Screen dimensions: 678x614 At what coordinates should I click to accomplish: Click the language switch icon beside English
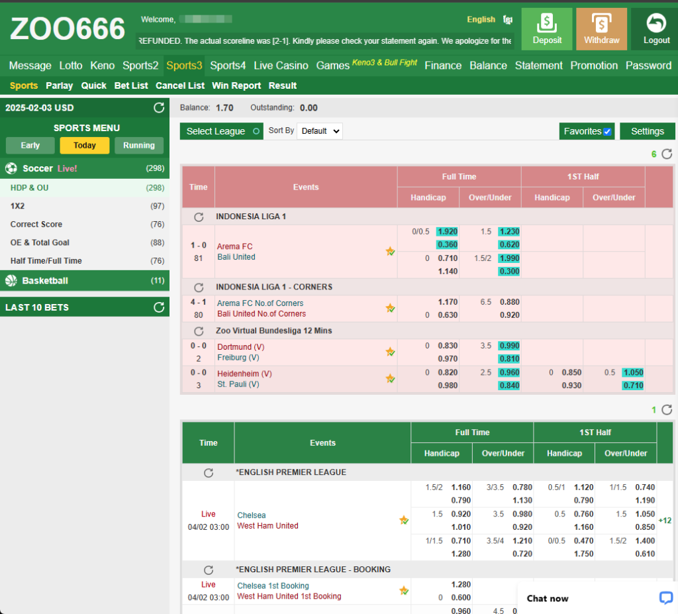pyautogui.click(x=508, y=19)
